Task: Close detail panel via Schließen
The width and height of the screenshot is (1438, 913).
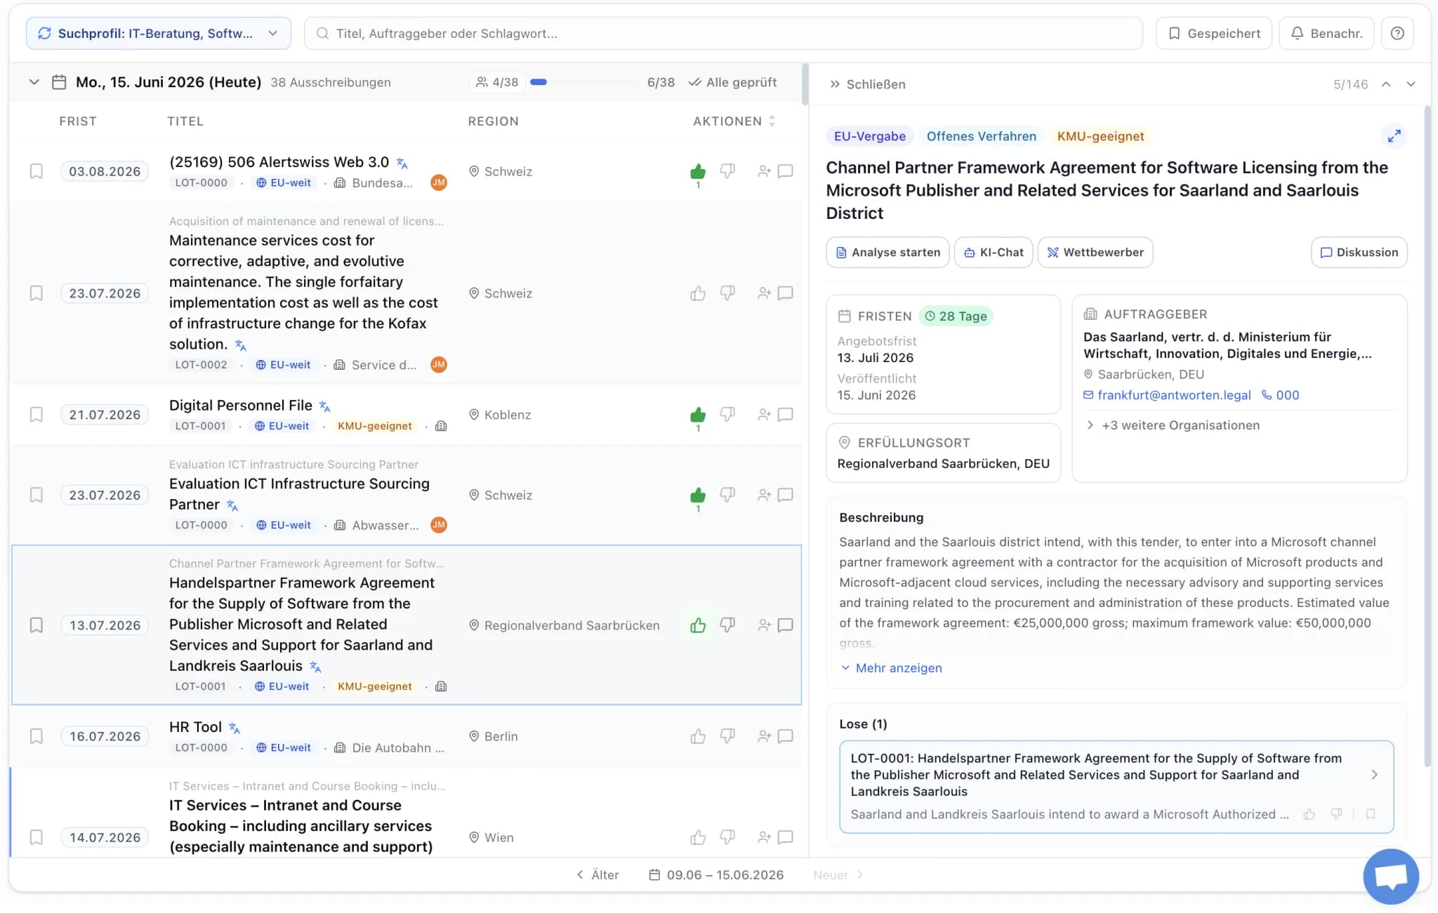Action: pyautogui.click(x=868, y=84)
